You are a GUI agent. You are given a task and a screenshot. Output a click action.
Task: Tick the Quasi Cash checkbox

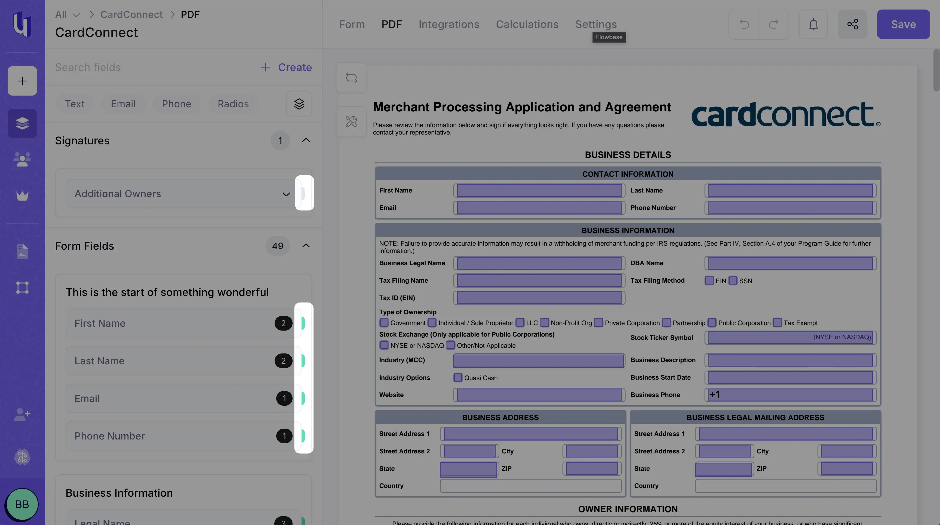pos(457,377)
